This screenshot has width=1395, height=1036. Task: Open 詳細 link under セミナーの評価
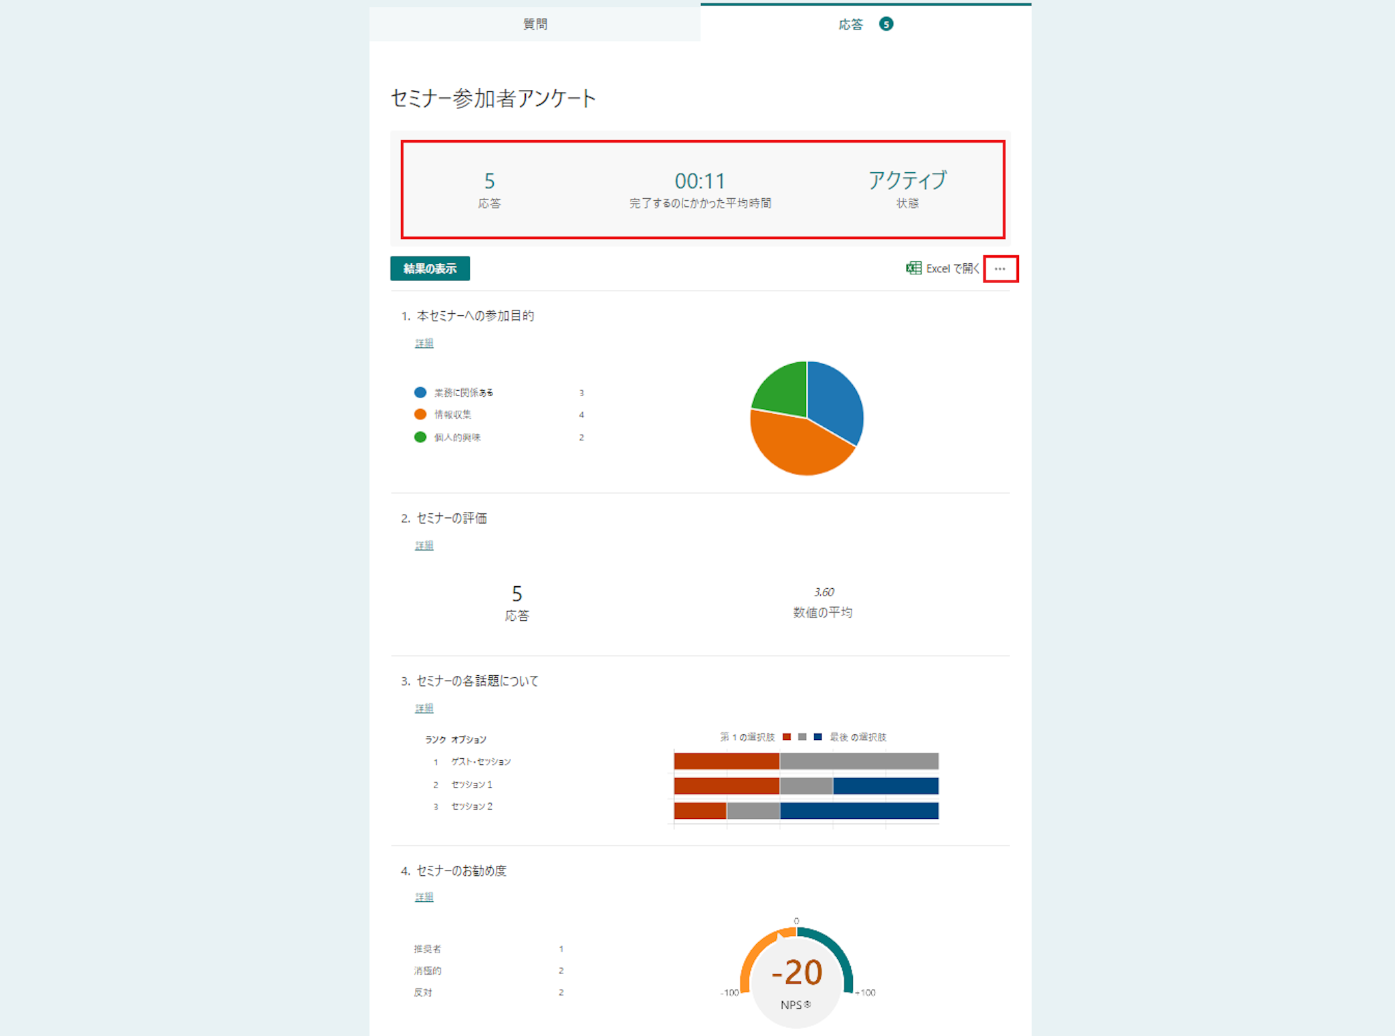(x=424, y=545)
